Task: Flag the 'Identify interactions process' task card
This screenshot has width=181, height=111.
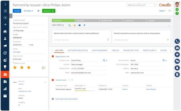Action: click(168, 40)
